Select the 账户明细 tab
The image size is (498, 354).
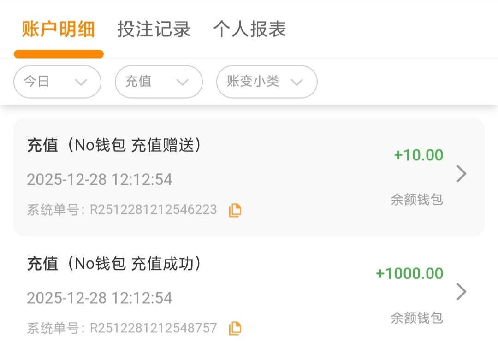(59, 29)
